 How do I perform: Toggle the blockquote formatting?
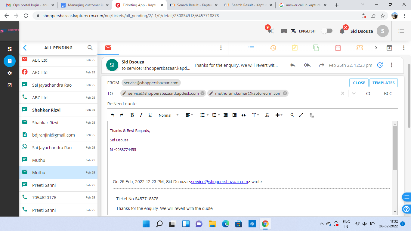pyautogui.click(x=244, y=115)
